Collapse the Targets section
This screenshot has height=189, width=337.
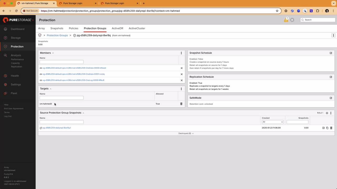[51, 89]
